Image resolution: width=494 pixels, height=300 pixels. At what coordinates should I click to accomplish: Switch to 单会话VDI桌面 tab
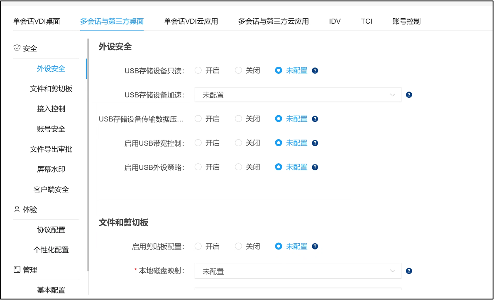37,21
